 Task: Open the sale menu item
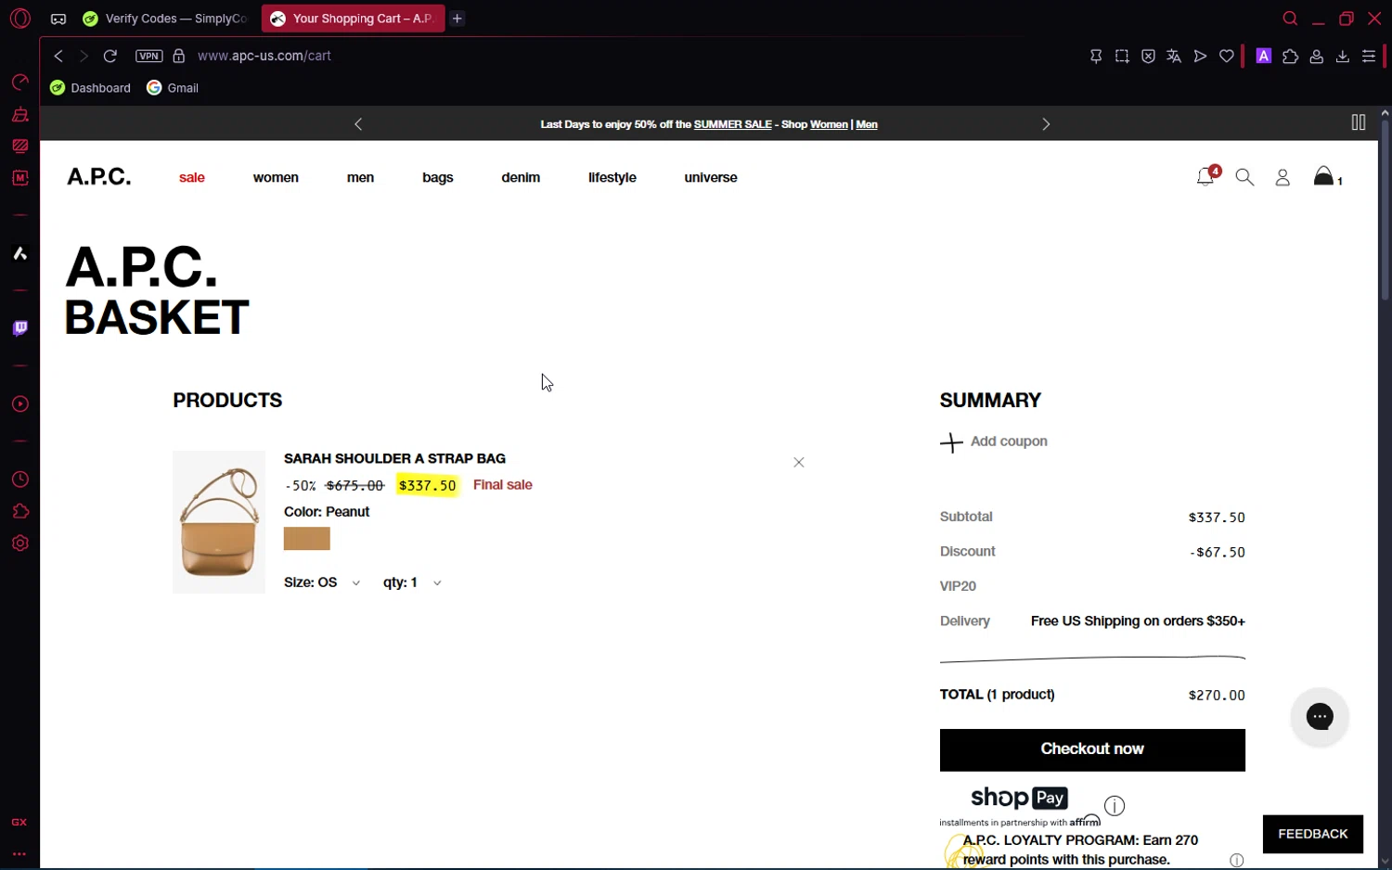(x=192, y=177)
